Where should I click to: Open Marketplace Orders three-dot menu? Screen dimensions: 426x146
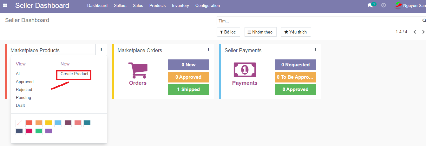pyautogui.click(x=208, y=50)
